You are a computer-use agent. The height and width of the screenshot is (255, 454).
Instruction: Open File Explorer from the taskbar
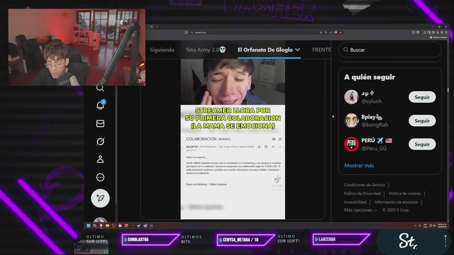(x=107, y=226)
